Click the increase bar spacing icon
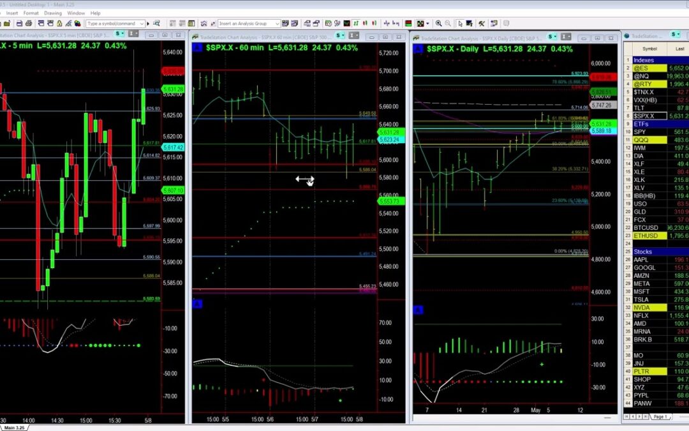 click(x=396, y=24)
